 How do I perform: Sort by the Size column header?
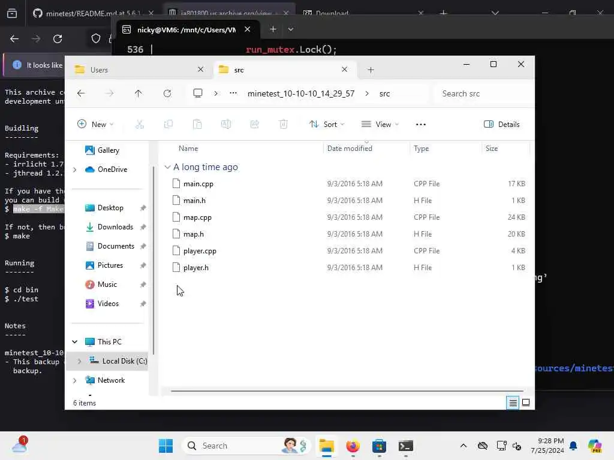pyautogui.click(x=505, y=149)
